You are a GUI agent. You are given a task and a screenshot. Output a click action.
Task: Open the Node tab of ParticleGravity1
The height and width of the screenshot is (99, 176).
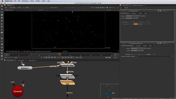coord(146,13)
